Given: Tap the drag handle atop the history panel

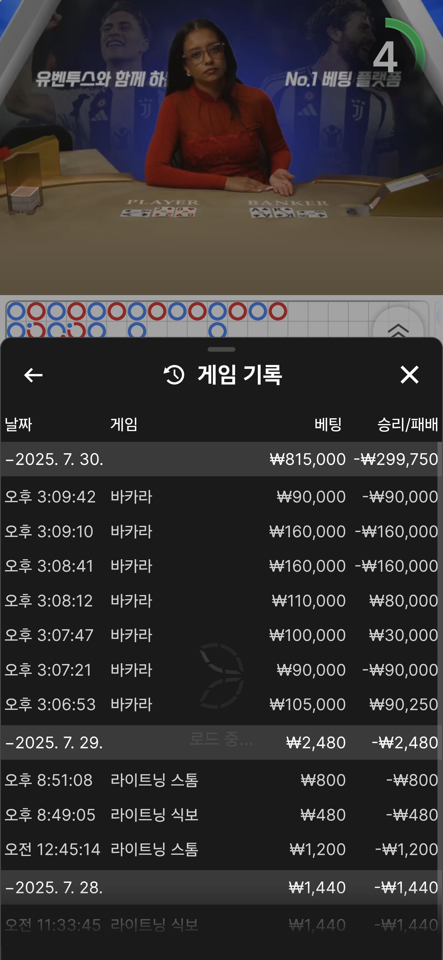Looking at the screenshot, I should tap(221, 350).
